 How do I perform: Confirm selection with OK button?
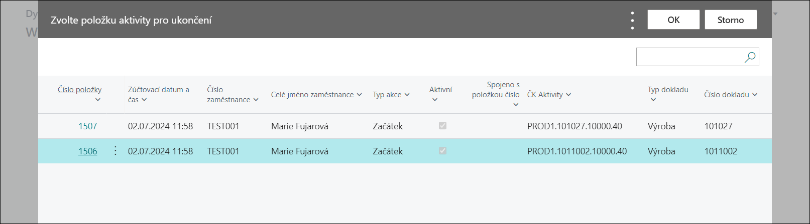click(673, 20)
